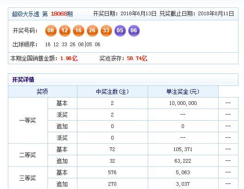Click second prize 追加 count 32
The image size is (244, 189).
click(112, 161)
